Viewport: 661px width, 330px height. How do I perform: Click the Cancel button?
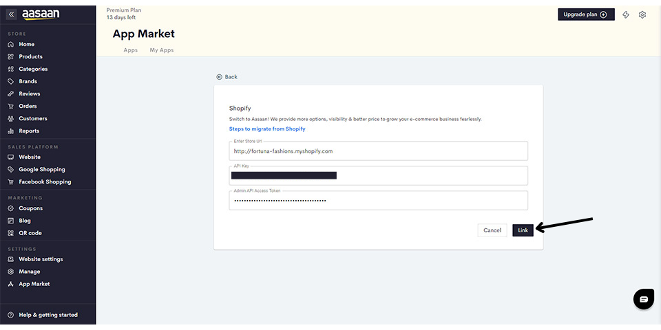[492, 230]
